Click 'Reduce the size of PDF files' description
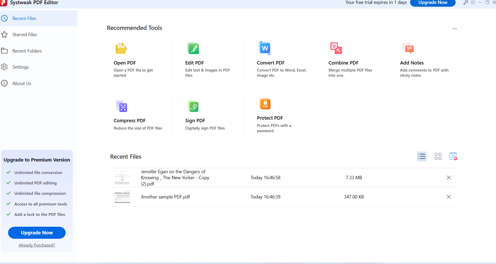 [x=138, y=128]
